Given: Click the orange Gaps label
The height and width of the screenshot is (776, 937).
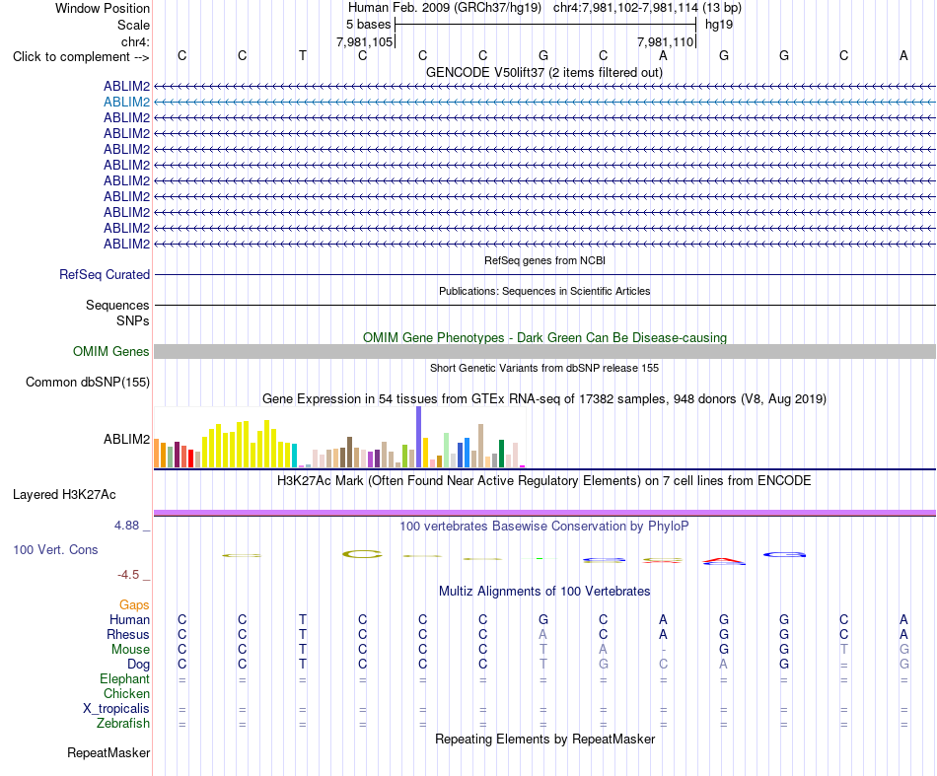Looking at the screenshot, I should [134, 605].
